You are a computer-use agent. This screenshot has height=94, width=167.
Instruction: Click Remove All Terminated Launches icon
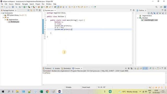132,68
